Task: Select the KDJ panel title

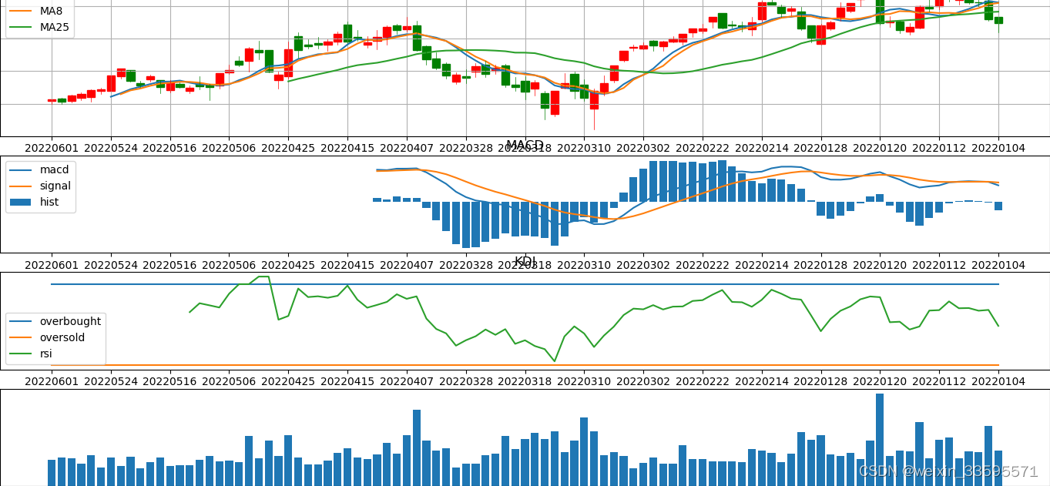Action: tap(525, 260)
